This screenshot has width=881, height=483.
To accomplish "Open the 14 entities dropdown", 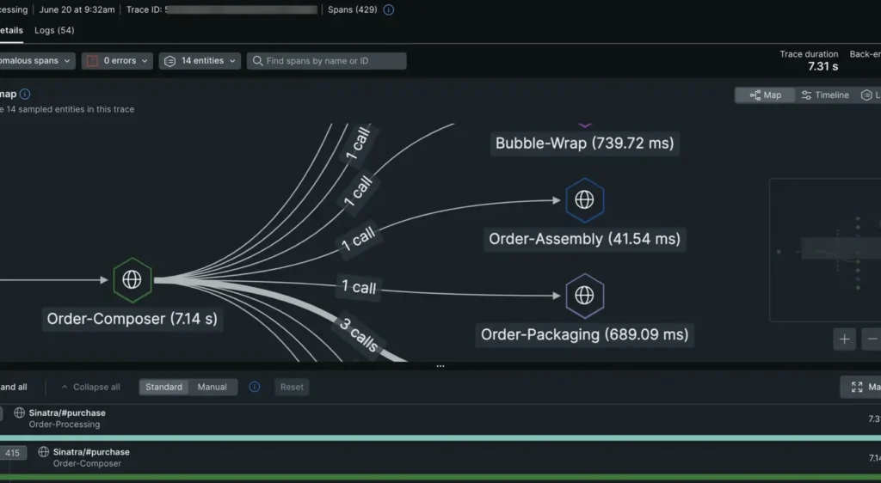I will pyautogui.click(x=200, y=61).
